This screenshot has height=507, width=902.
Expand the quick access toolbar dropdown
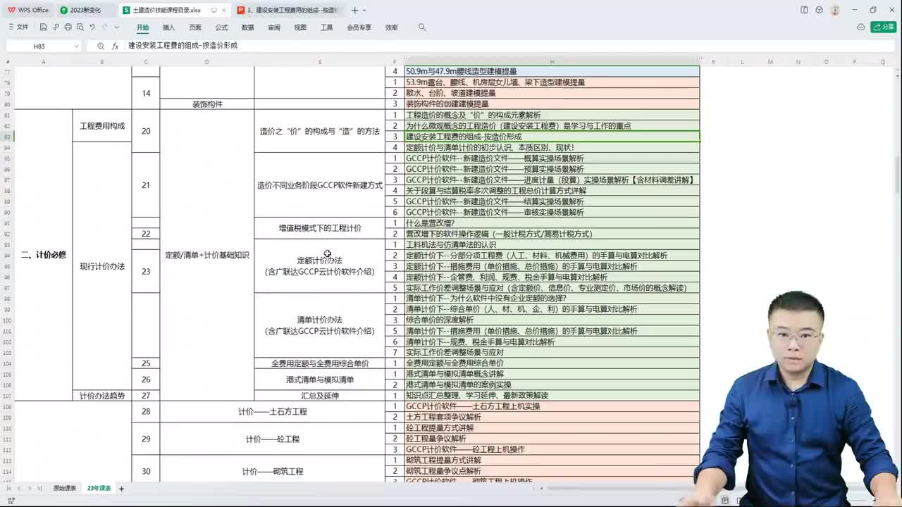[x=116, y=27]
